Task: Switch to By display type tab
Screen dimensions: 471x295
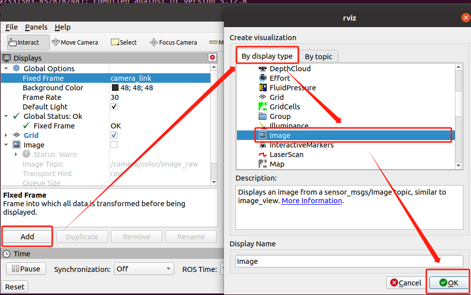Action: point(267,56)
